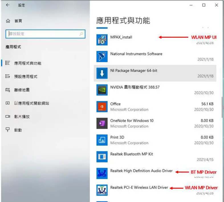The width and height of the screenshot is (224, 202).
Task: Click the apps list vertical scrollbar
Action: tap(222, 107)
